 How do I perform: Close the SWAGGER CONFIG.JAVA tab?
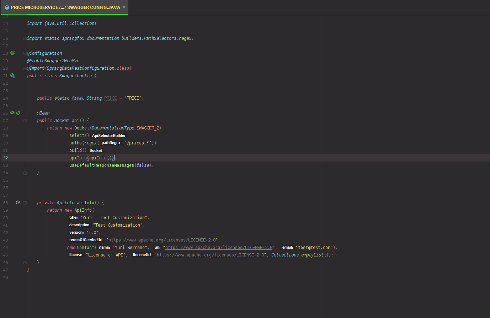coord(124,7)
